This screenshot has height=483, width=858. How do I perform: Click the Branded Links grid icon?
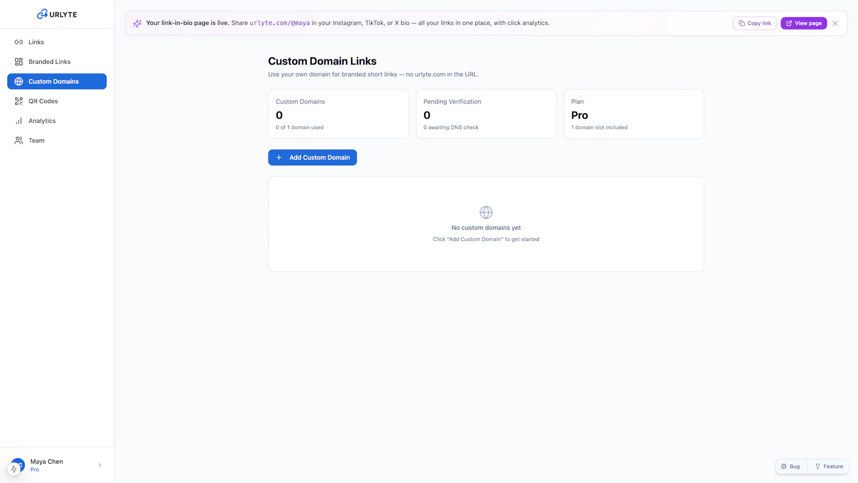(x=19, y=62)
